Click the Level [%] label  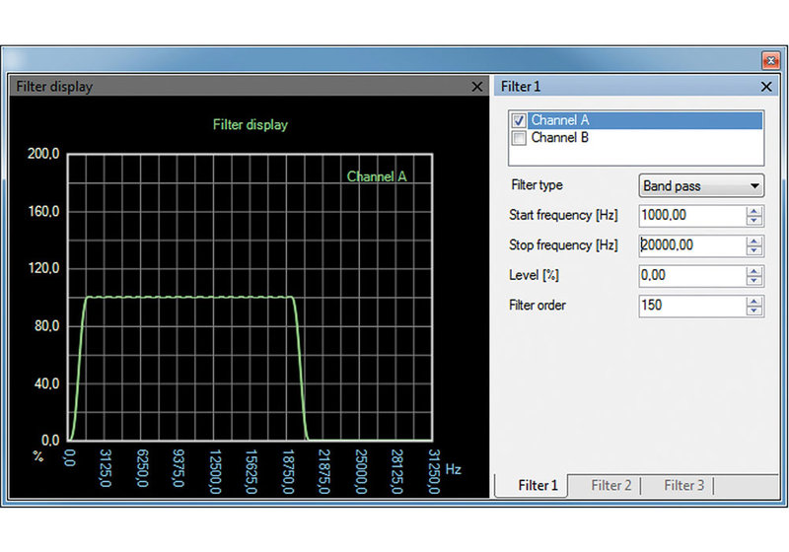(534, 275)
